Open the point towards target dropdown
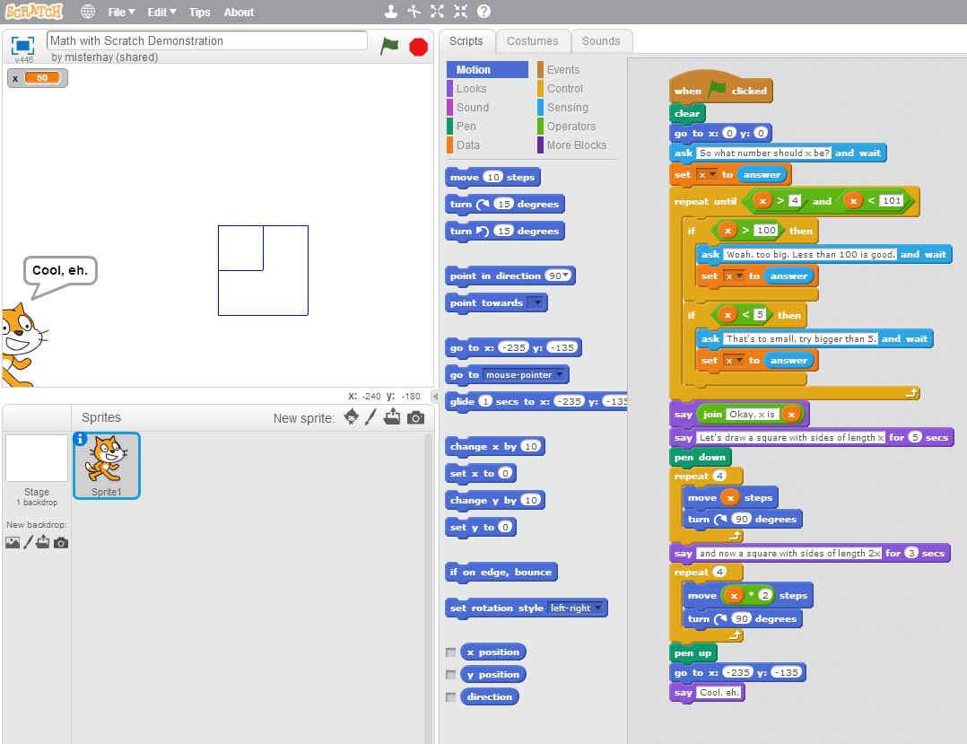Image resolution: width=967 pixels, height=744 pixels. (538, 303)
